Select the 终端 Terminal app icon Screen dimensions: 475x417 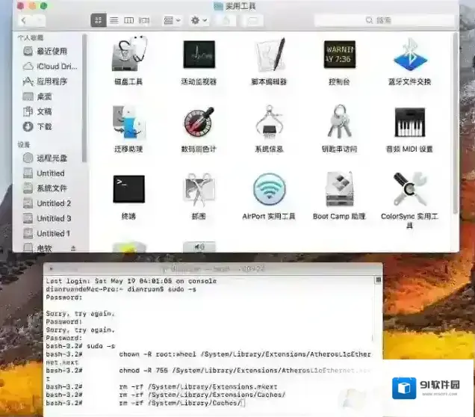pyautogui.click(x=128, y=189)
